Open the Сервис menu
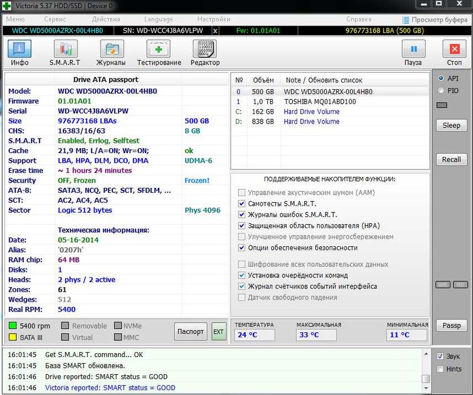473x395 pixels. (55, 19)
